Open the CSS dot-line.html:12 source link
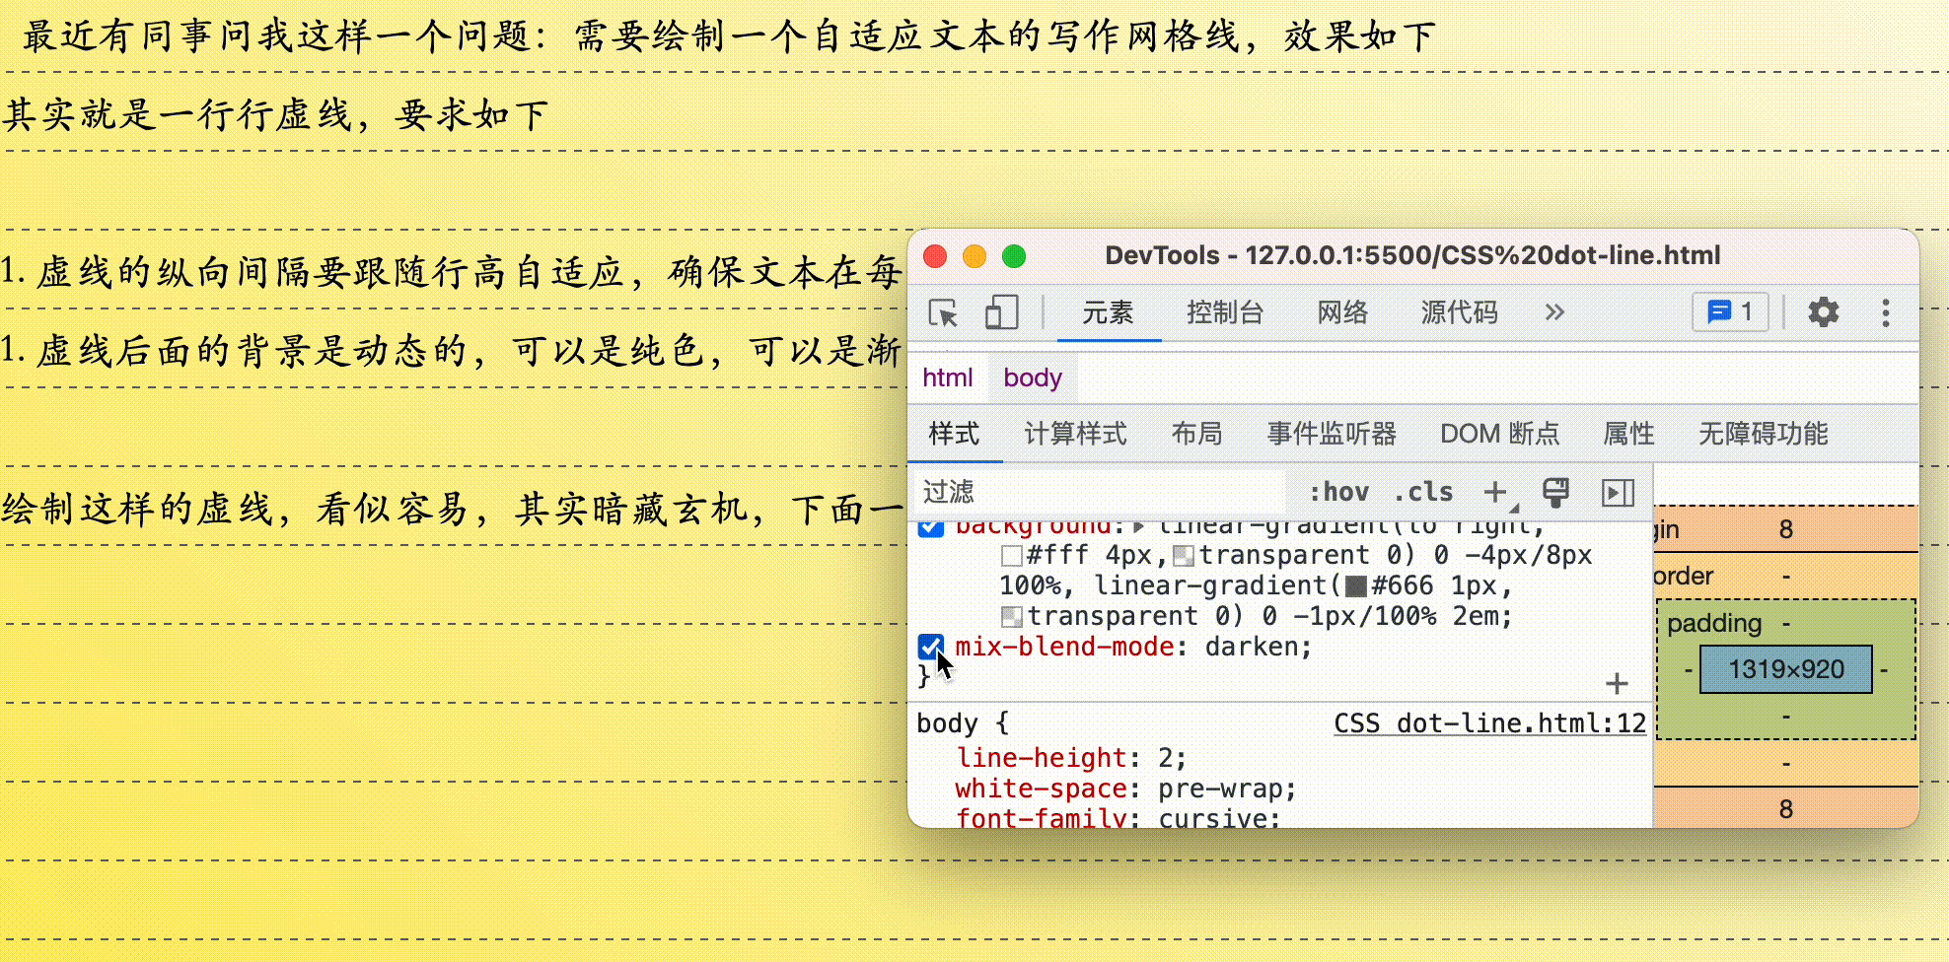The height and width of the screenshot is (962, 1949). pos(1489,722)
